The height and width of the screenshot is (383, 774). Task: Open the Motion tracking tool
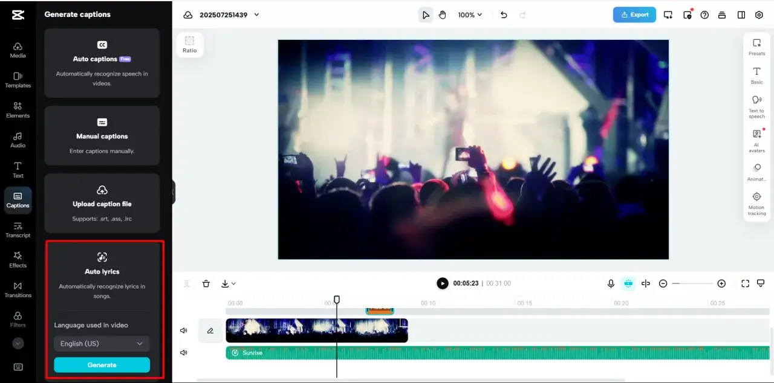pos(756,204)
